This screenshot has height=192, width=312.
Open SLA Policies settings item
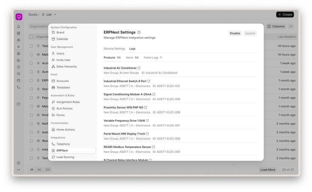[73, 108]
